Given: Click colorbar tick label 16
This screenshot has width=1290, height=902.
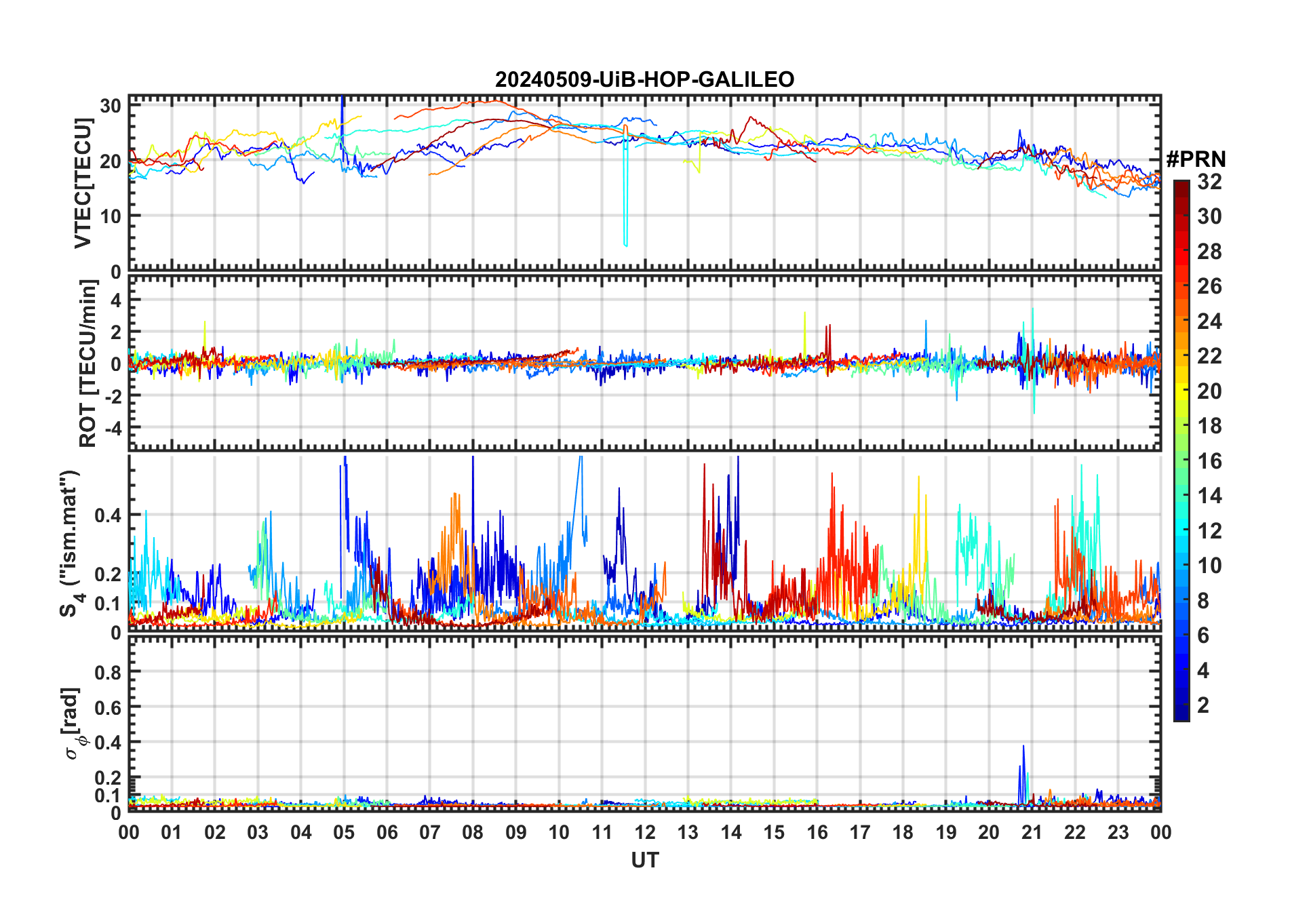Looking at the screenshot, I should click(x=1209, y=461).
